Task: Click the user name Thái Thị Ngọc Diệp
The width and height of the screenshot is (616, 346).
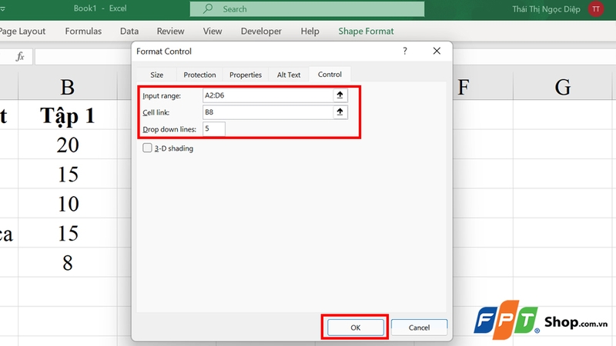Action: click(546, 9)
